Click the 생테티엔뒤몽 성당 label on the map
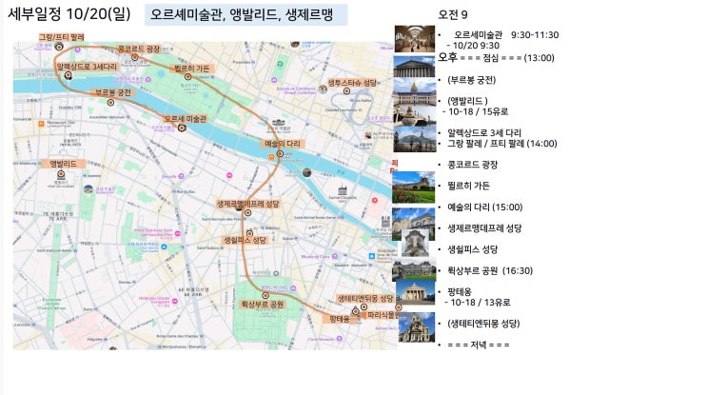The height and width of the screenshot is (395, 707). (x=365, y=299)
